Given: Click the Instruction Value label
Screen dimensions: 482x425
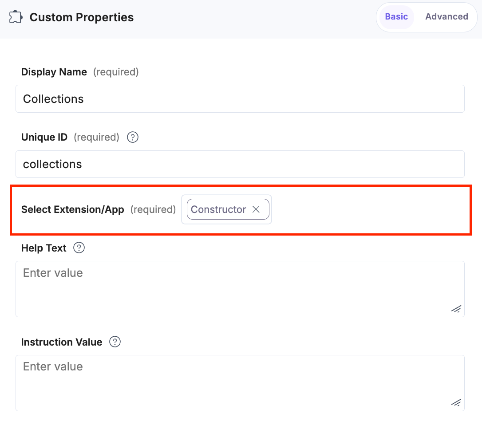Looking at the screenshot, I should point(62,342).
